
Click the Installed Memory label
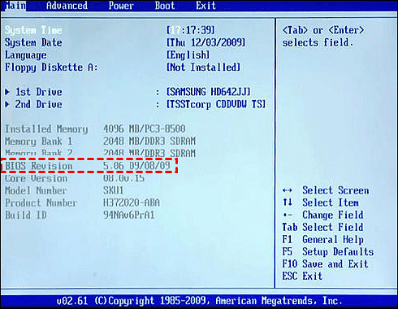[x=46, y=129]
